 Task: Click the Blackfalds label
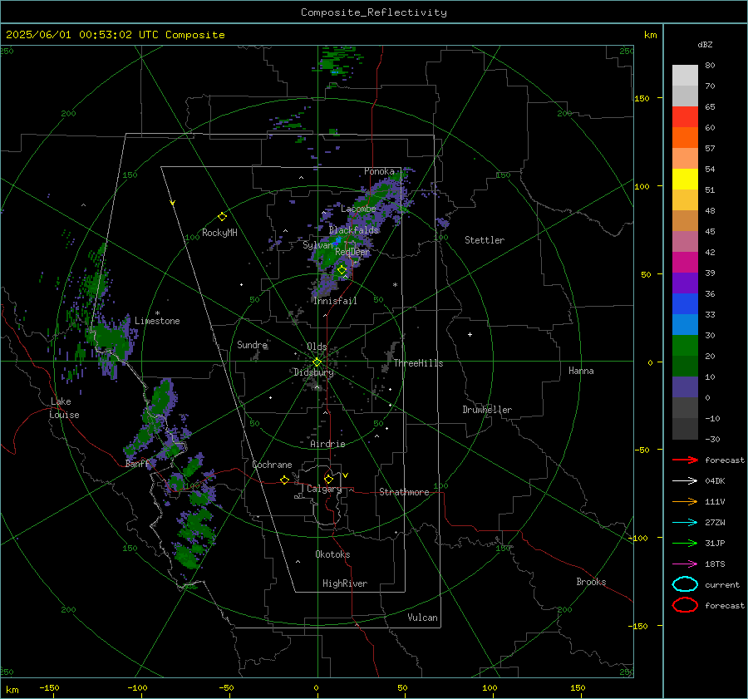click(x=353, y=230)
